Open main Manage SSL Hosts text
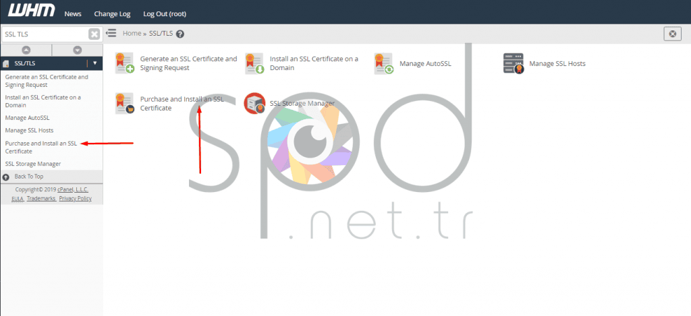 click(557, 63)
